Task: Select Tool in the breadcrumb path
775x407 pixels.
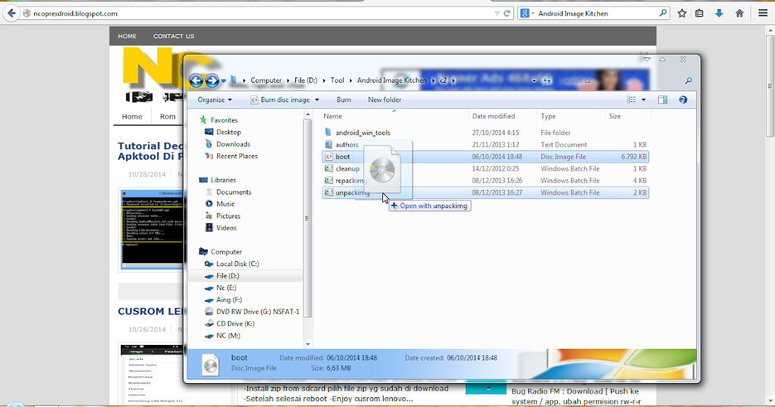Action: [x=337, y=81]
